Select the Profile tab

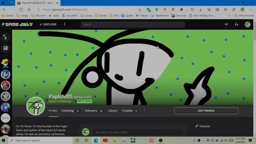(53, 111)
